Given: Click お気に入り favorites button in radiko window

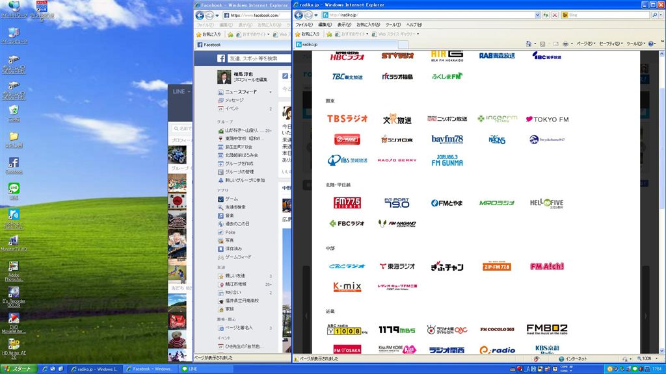Looking at the screenshot, I should click(x=307, y=34).
